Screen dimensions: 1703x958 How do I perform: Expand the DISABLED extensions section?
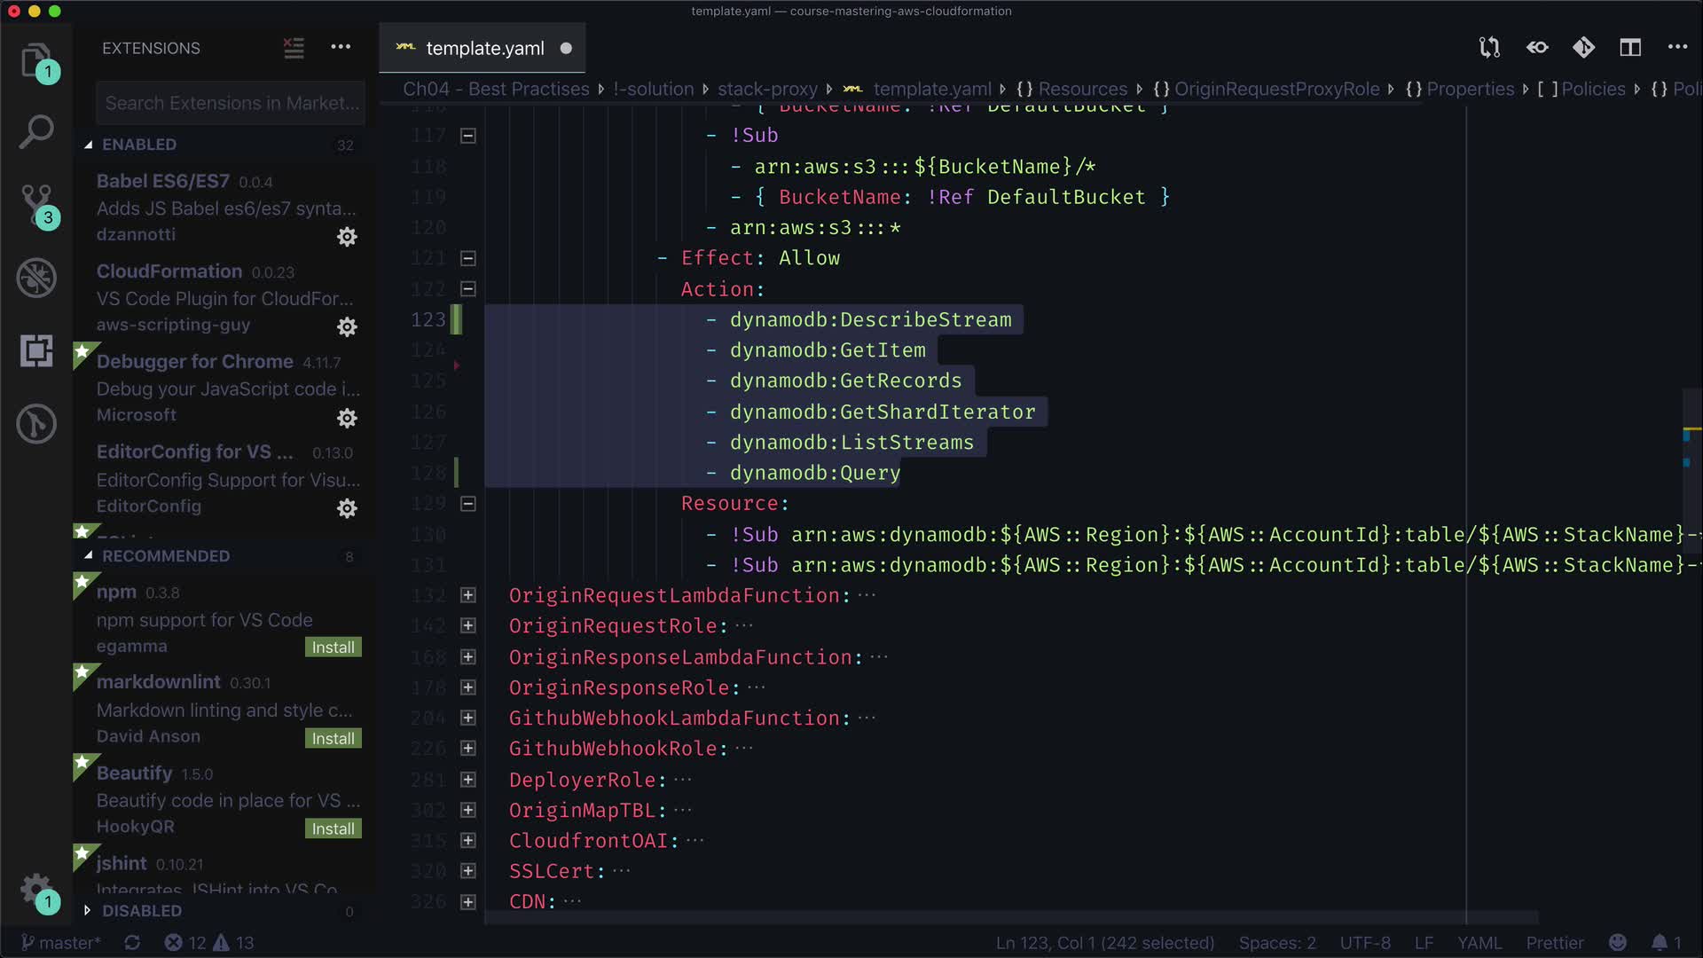141,911
